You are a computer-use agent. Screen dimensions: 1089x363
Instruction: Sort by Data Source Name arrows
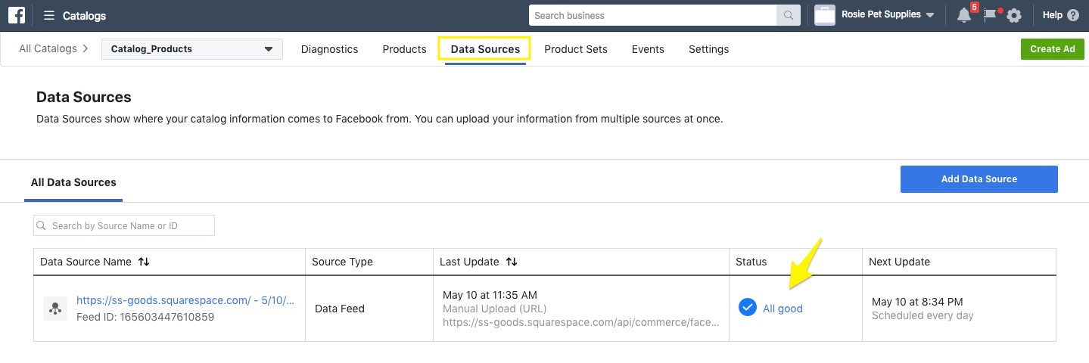coord(144,262)
